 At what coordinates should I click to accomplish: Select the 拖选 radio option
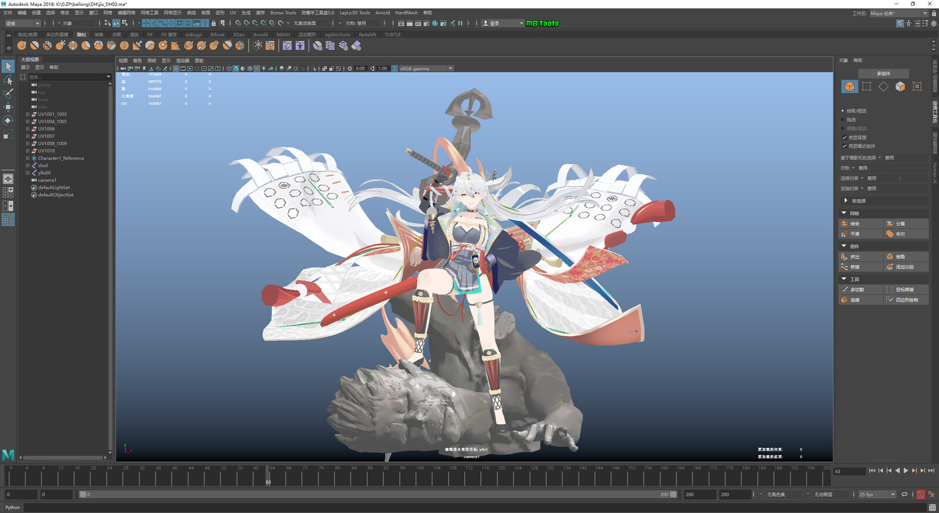coord(843,120)
